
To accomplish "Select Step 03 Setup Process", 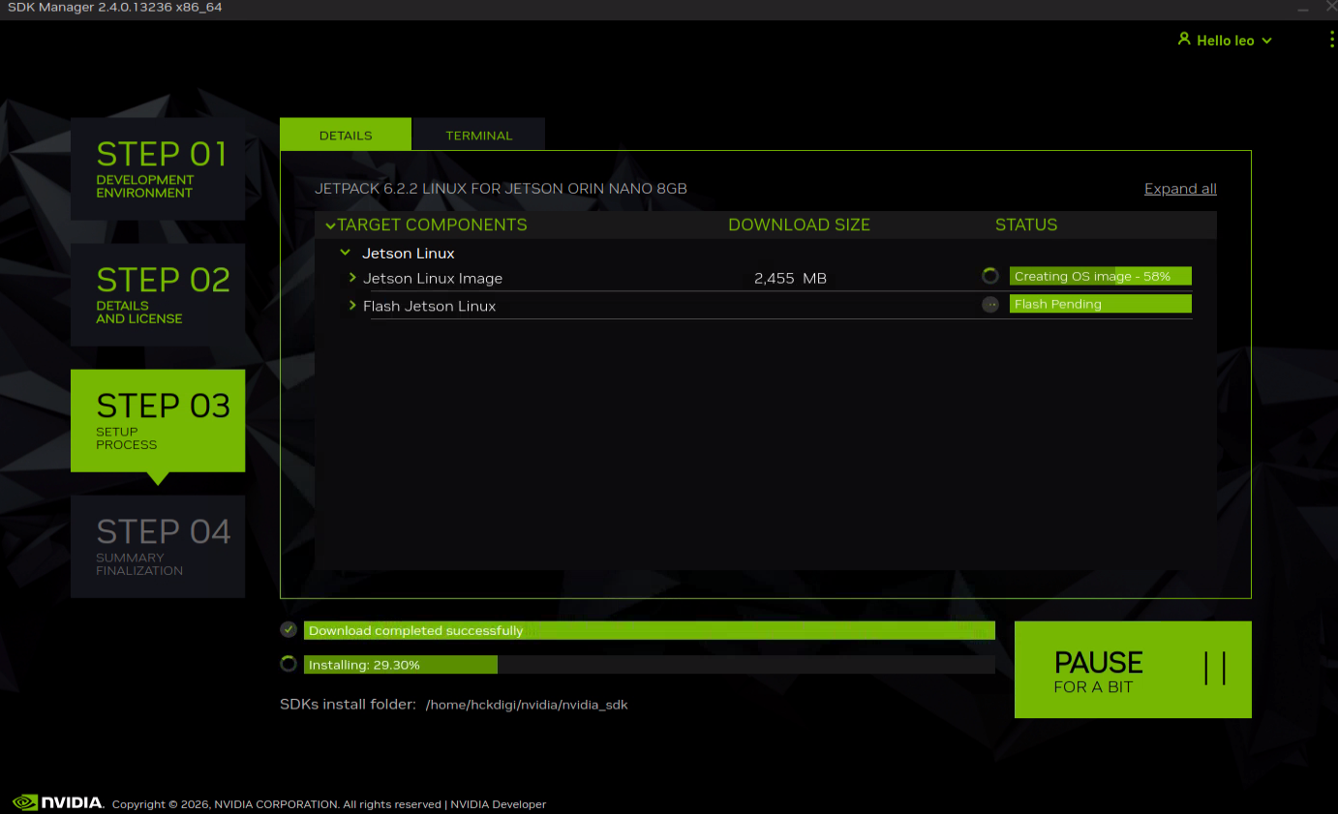I will (158, 421).
